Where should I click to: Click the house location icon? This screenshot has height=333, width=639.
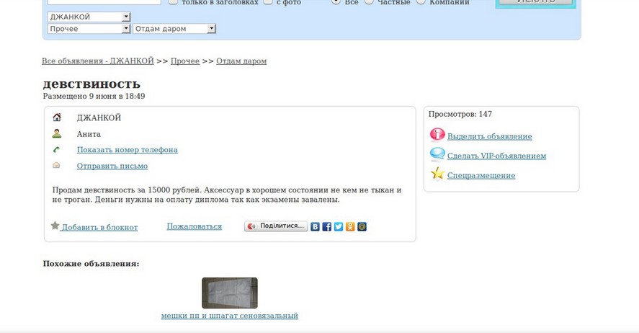coord(57,117)
